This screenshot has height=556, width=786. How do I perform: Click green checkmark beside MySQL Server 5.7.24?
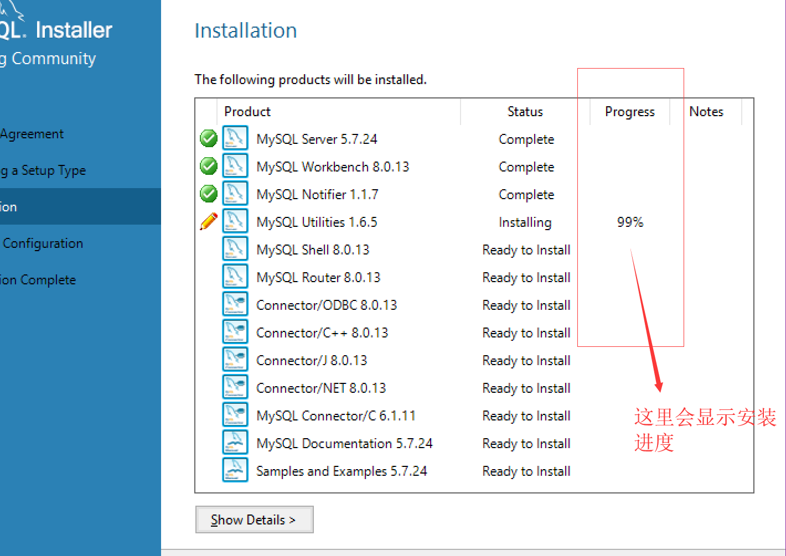[x=209, y=138]
